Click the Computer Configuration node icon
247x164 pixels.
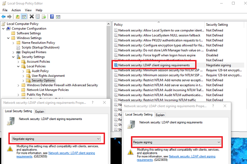coord(8,29)
